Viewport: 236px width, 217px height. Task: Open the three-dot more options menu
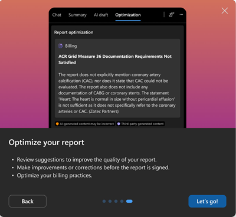click(x=181, y=15)
